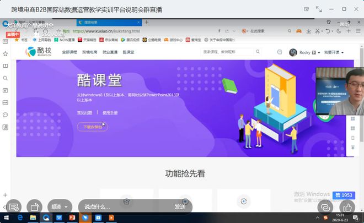Open the message bubble icon near Rocky avatar

[x=280, y=52]
